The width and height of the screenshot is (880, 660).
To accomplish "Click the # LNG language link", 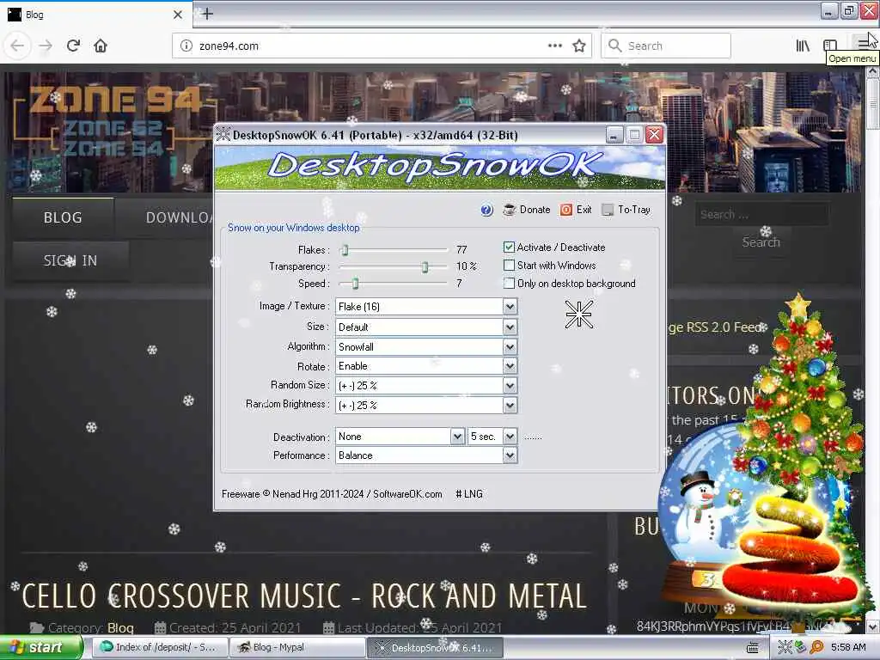I will (x=469, y=494).
